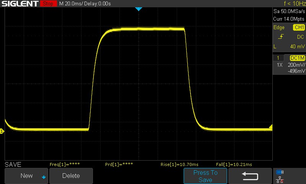Image resolution: width=306 pixels, height=184 pixels.
Task: Click the Curr 14.0Mpts memory depth
Action: [x=289, y=19]
